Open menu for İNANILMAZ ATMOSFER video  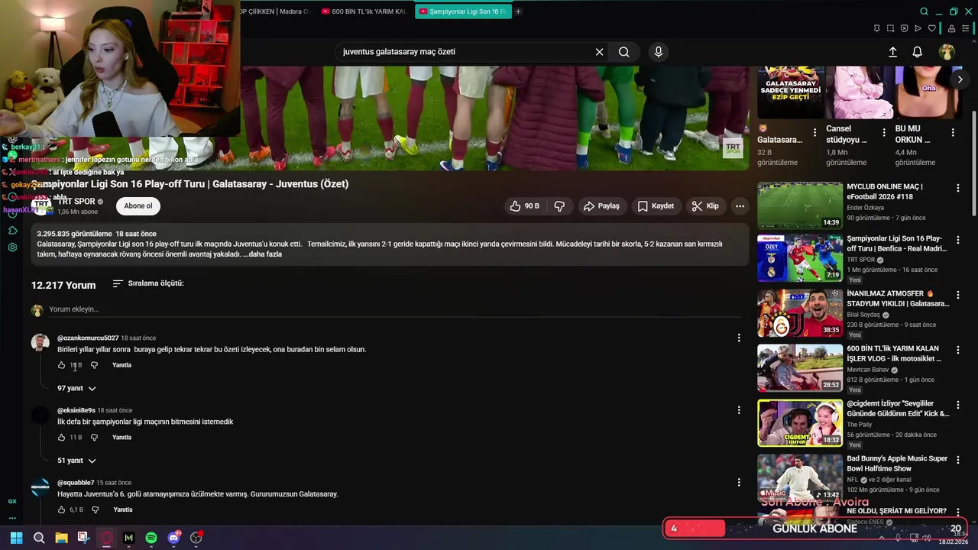[958, 295]
